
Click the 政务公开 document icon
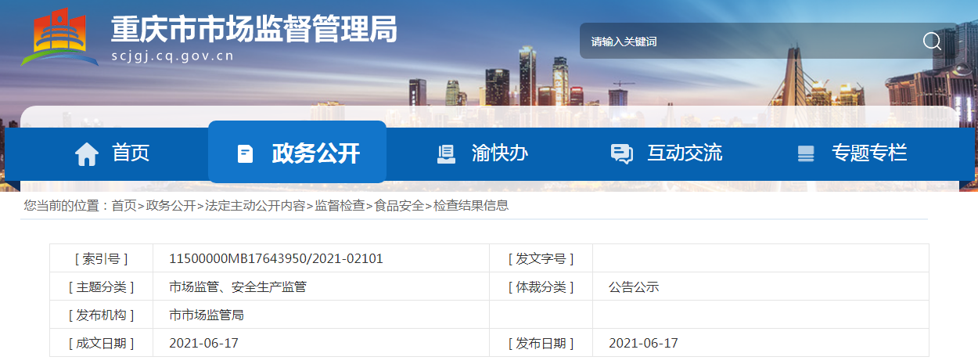point(245,153)
